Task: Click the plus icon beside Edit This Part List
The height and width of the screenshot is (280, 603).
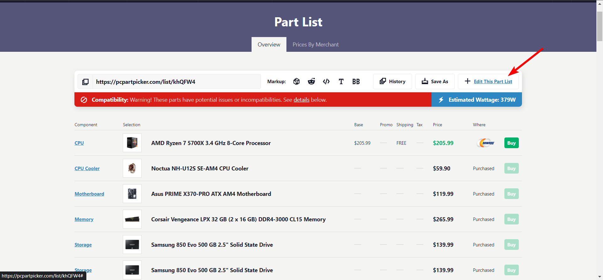Action: coord(468,81)
